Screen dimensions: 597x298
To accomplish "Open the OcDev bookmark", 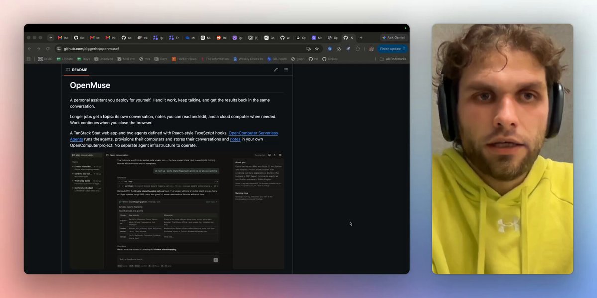I will pos(329,59).
